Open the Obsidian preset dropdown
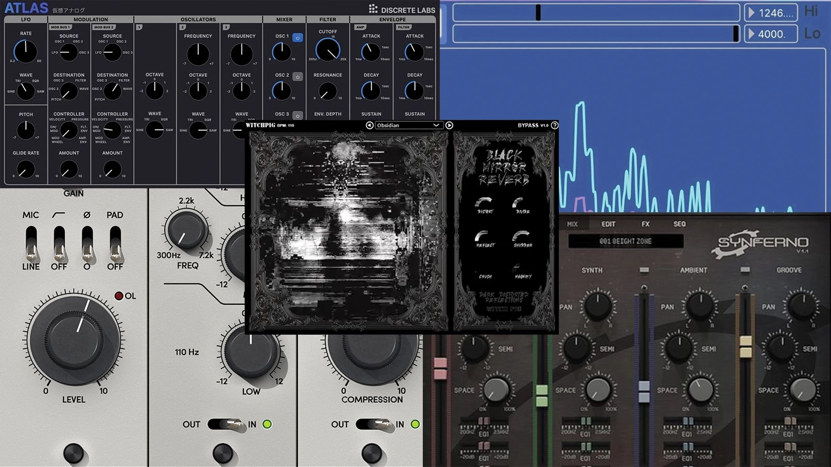Image resolution: width=831 pixels, height=467 pixels. pyautogui.click(x=408, y=125)
